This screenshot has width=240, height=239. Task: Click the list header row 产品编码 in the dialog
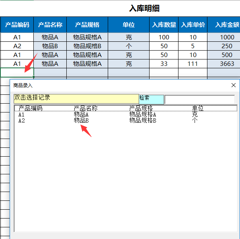click(x=30, y=108)
